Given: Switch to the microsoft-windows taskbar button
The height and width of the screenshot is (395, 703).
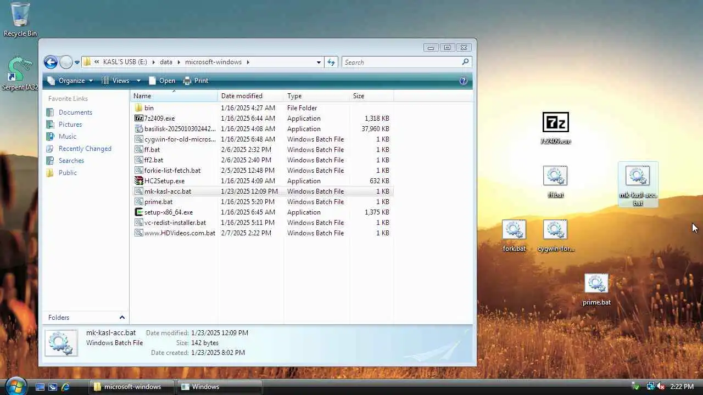Looking at the screenshot, I should coord(132,387).
